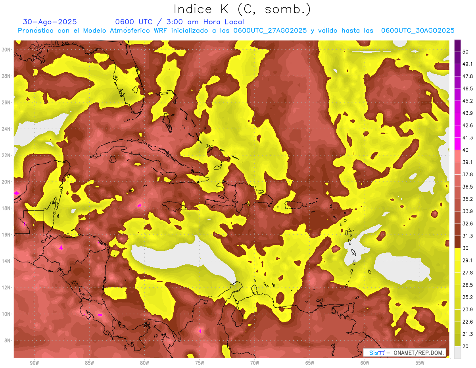Click the '0600 UTC / 3:00 am Hora Local' time text

click(x=180, y=22)
